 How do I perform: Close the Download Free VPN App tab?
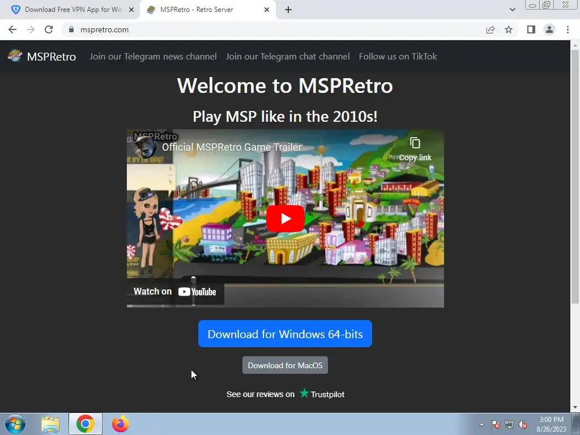(x=131, y=10)
